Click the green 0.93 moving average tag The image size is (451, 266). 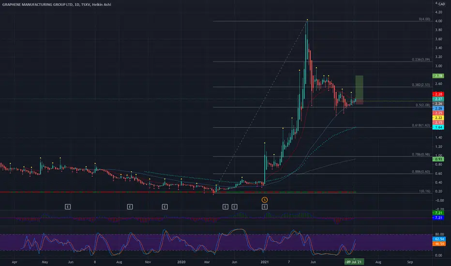pos(438,159)
